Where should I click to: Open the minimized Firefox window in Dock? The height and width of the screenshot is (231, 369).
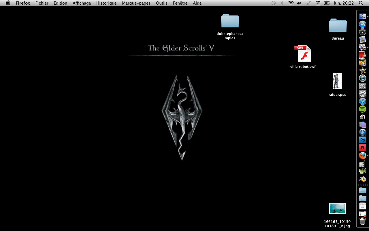tap(362, 214)
